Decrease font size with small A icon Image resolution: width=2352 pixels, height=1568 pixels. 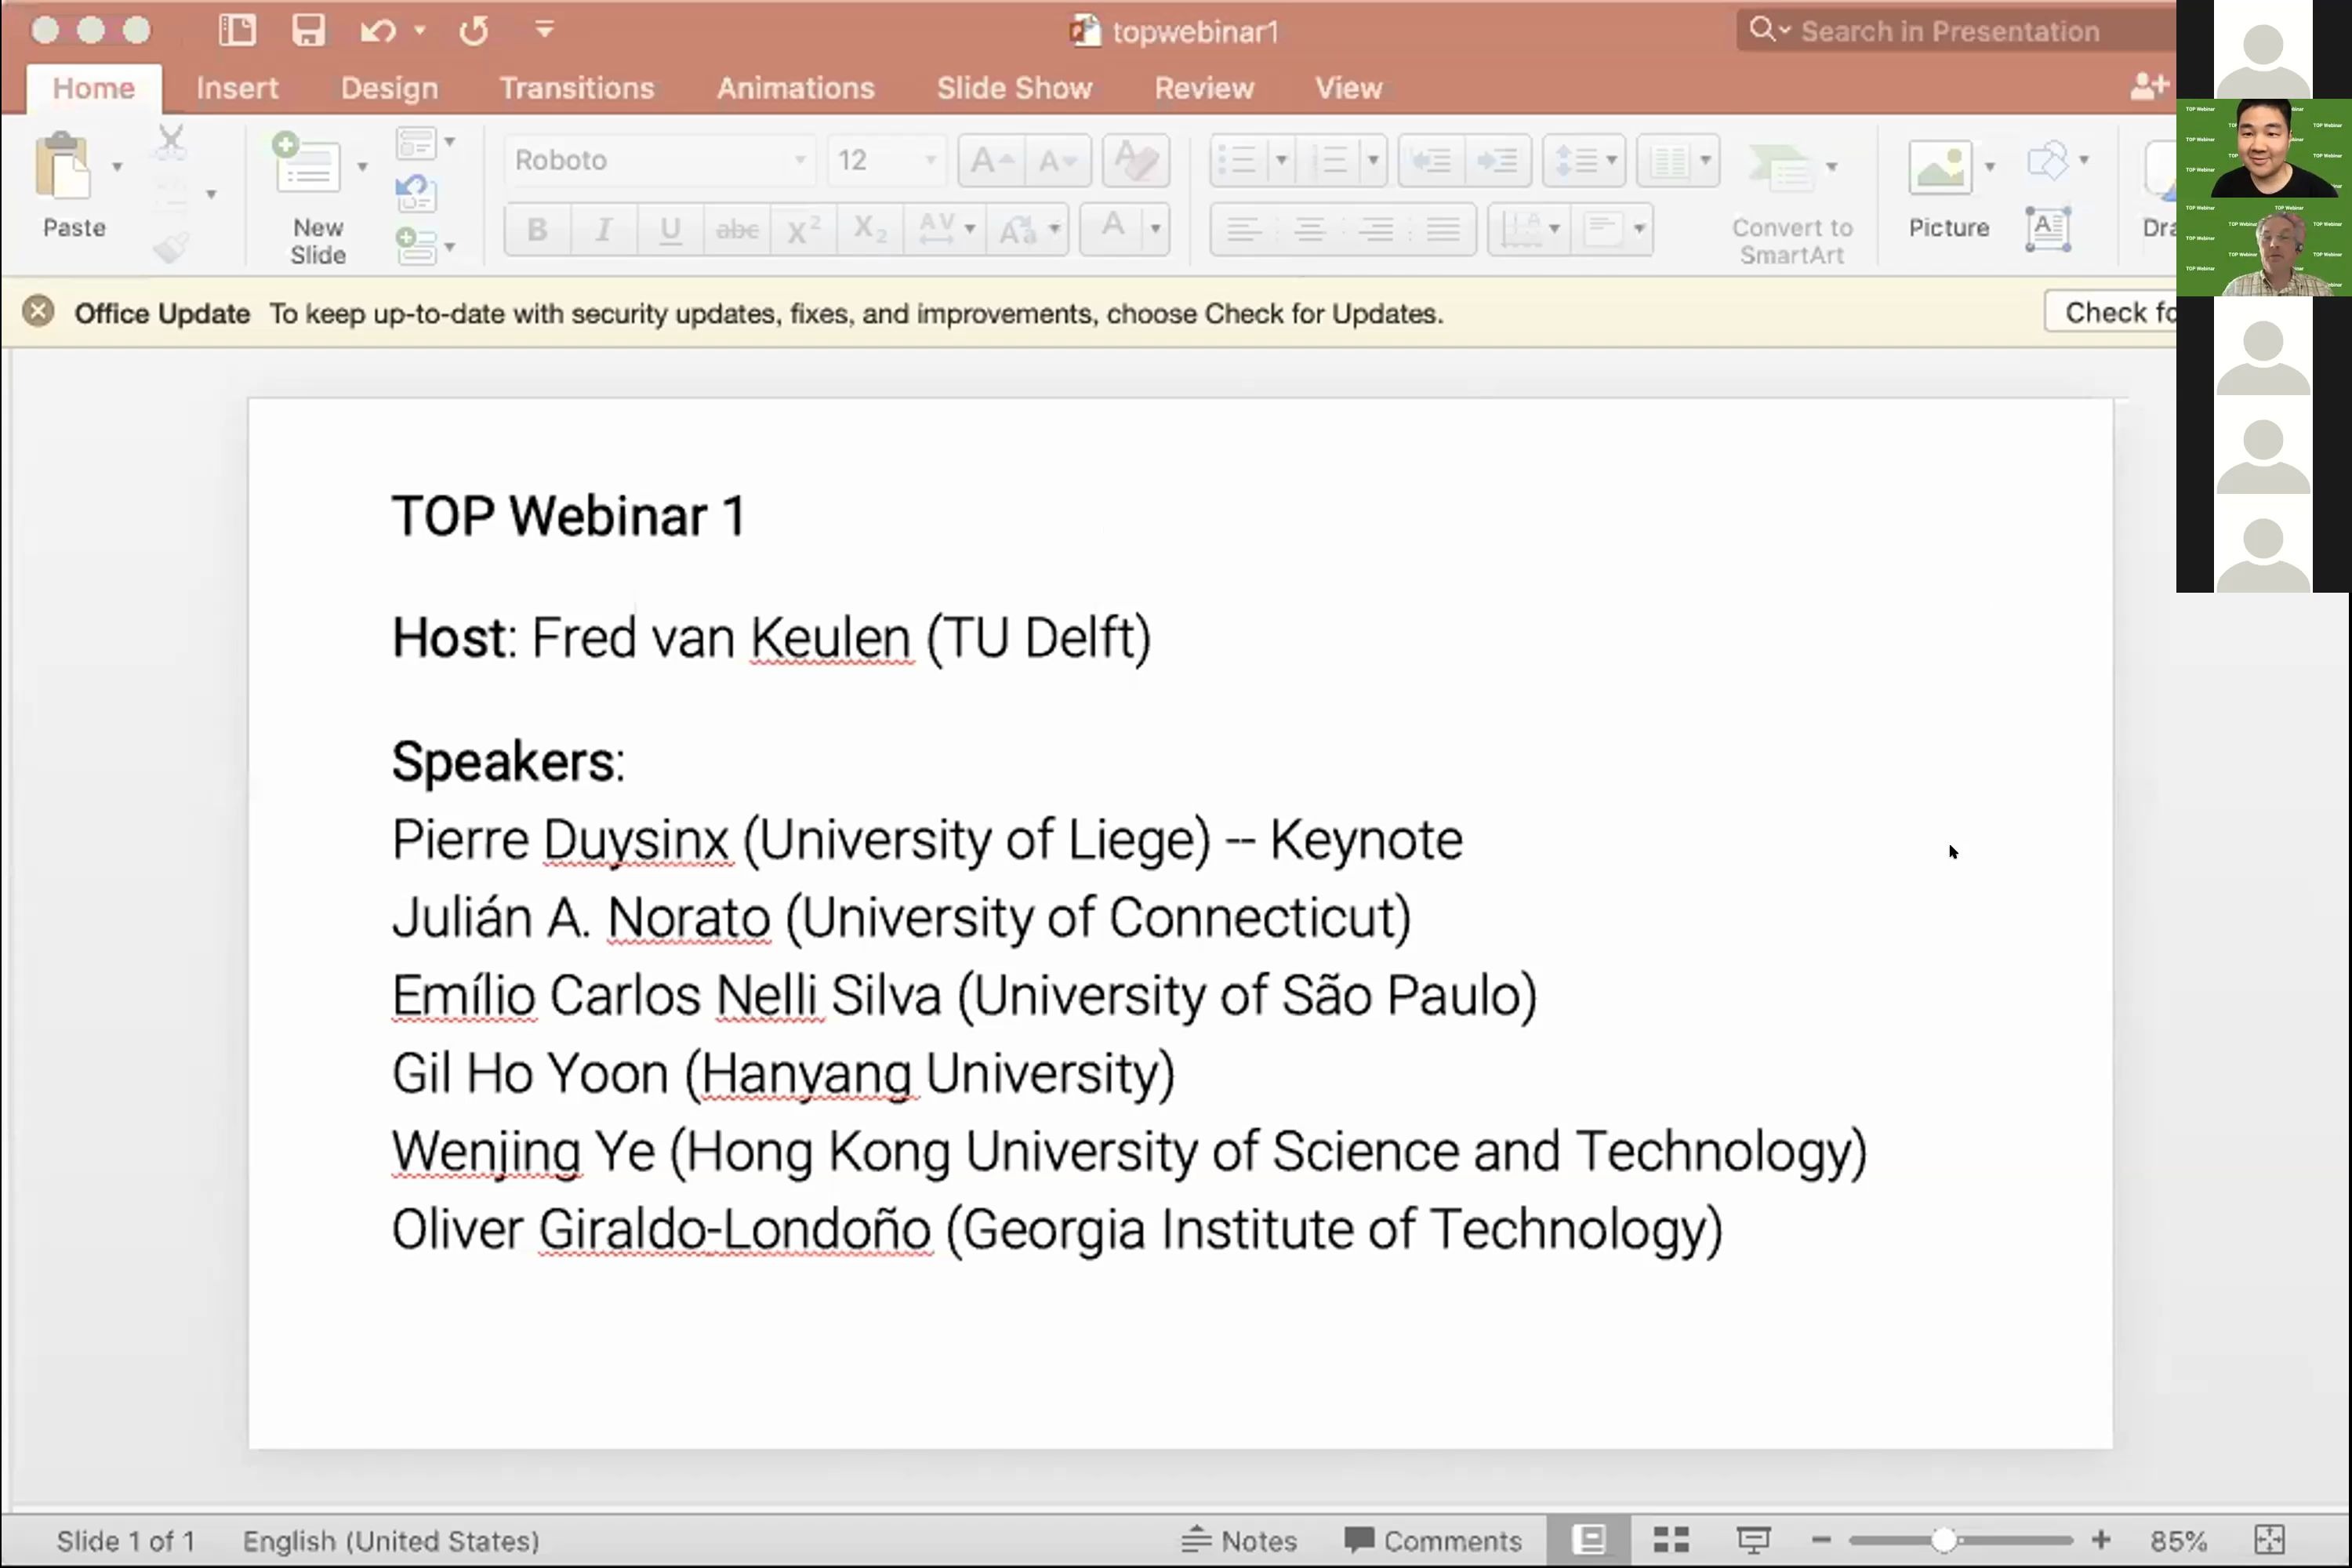point(1057,160)
